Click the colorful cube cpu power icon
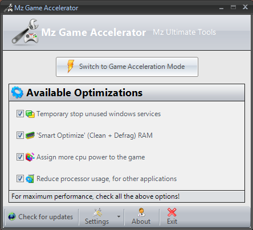Image resolution: width=253 pixels, height=230 pixels. click(x=30, y=157)
